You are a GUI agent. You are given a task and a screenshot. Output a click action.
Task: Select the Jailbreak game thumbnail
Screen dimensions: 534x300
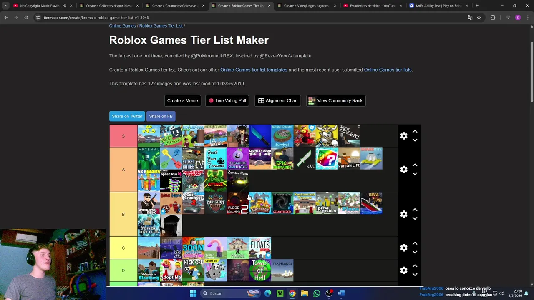215,136
